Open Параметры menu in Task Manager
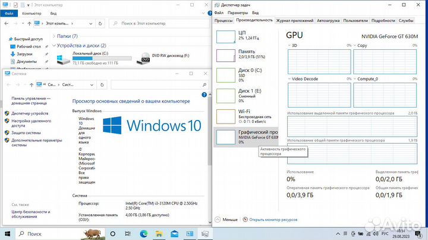 pyautogui.click(x=238, y=12)
